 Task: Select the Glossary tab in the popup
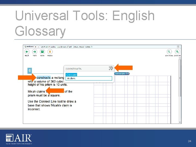[x=71, y=75]
